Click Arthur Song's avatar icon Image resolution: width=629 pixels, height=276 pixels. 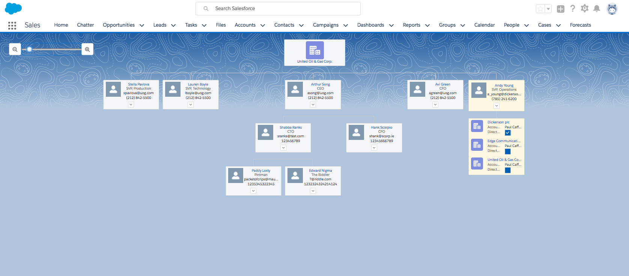point(295,89)
